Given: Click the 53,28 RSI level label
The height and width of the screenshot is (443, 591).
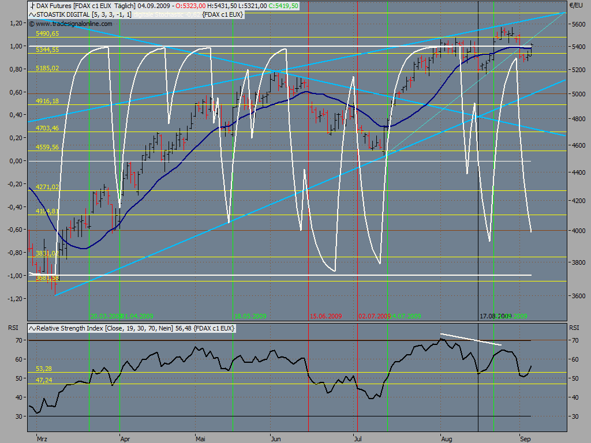Looking at the screenshot, I should 44,369.
